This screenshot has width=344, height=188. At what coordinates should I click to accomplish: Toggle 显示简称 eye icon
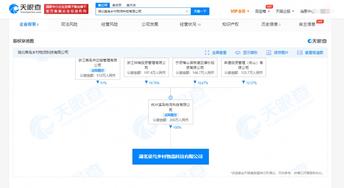[238, 53]
